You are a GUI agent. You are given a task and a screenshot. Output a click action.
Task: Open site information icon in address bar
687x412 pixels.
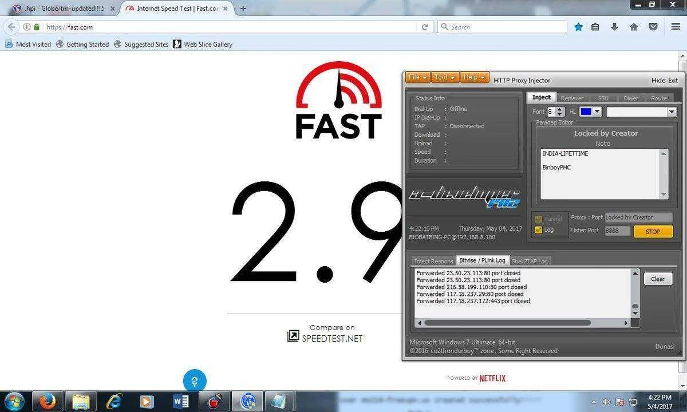(27, 27)
